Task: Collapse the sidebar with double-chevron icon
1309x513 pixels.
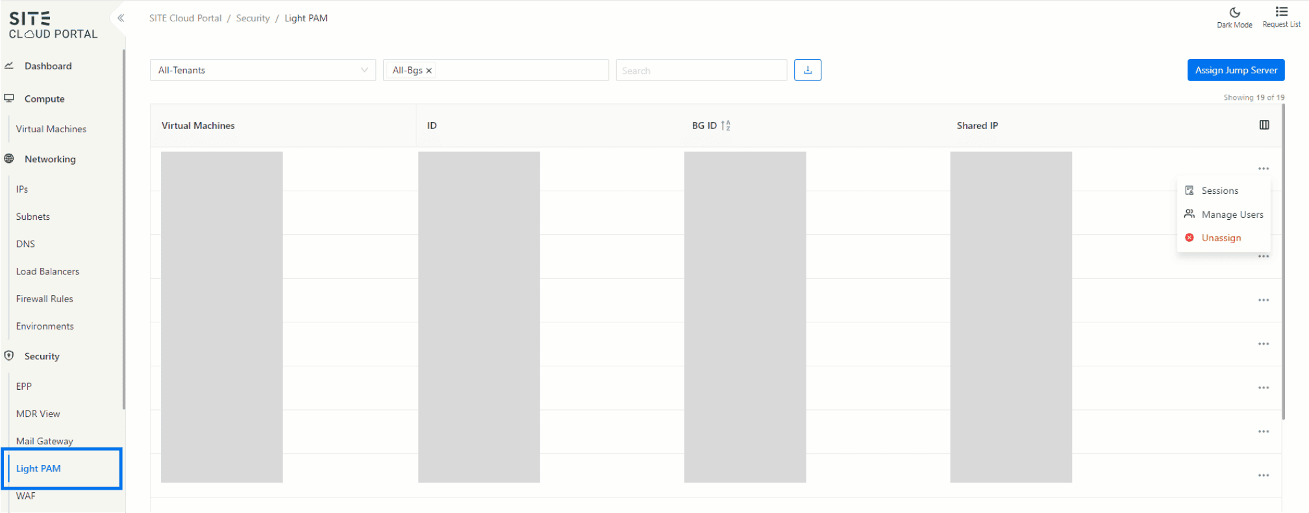Action: [121, 18]
